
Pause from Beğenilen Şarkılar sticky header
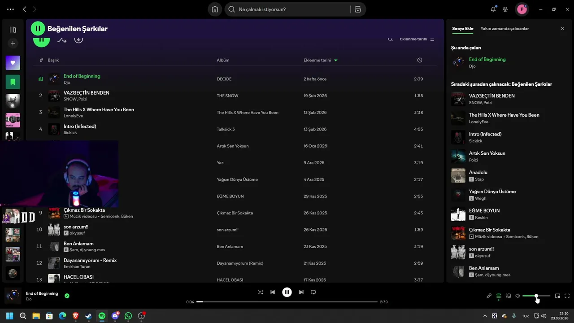click(38, 28)
